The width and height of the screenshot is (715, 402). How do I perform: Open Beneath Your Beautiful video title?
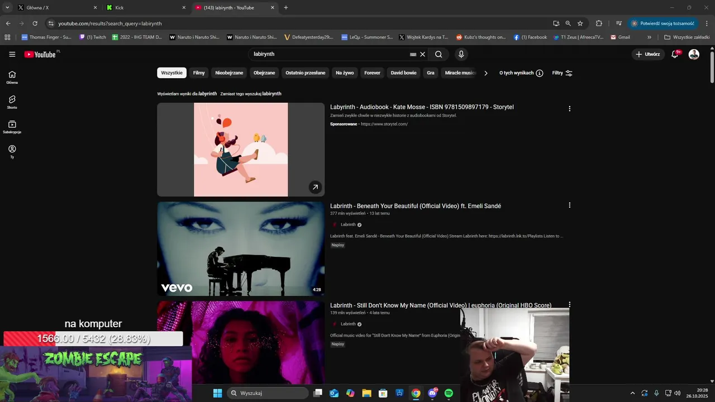click(x=416, y=206)
